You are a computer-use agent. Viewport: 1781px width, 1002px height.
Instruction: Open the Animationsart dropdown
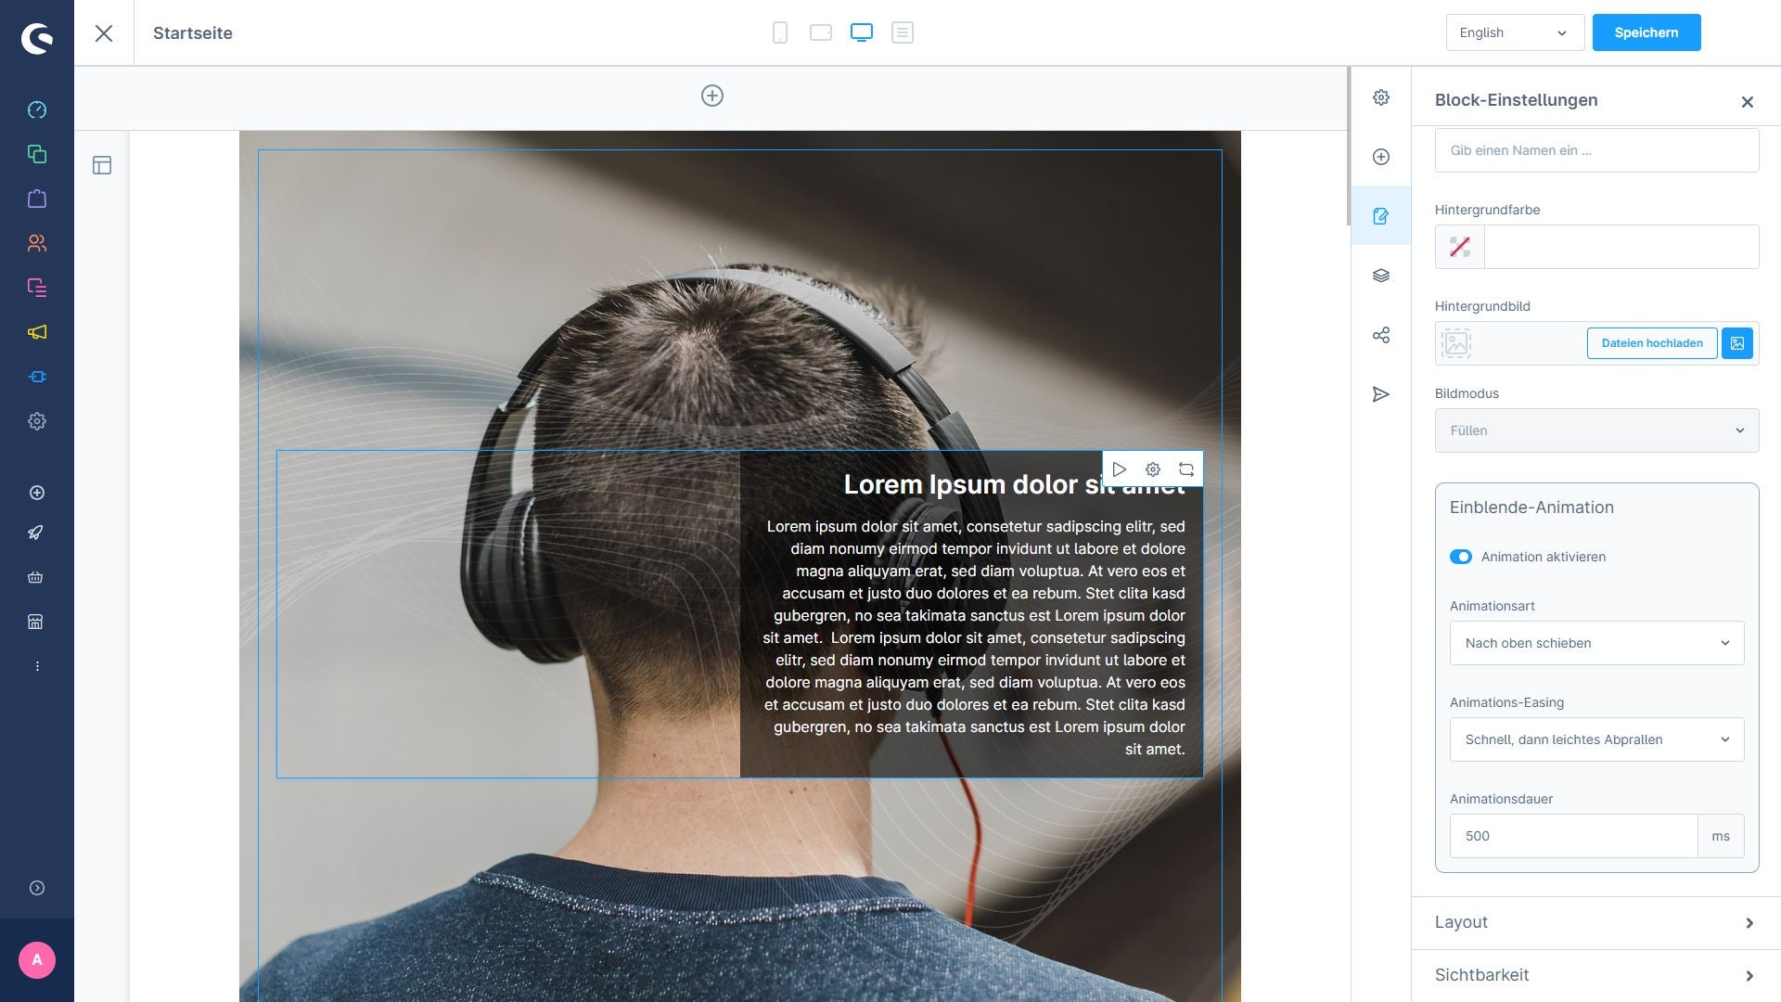(x=1596, y=642)
